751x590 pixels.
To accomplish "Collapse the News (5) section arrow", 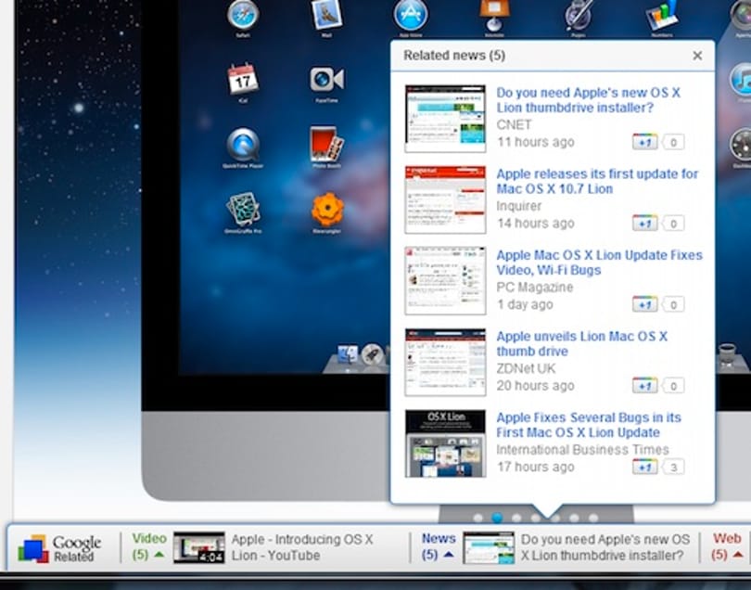I will pyautogui.click(x=449, y=555).
